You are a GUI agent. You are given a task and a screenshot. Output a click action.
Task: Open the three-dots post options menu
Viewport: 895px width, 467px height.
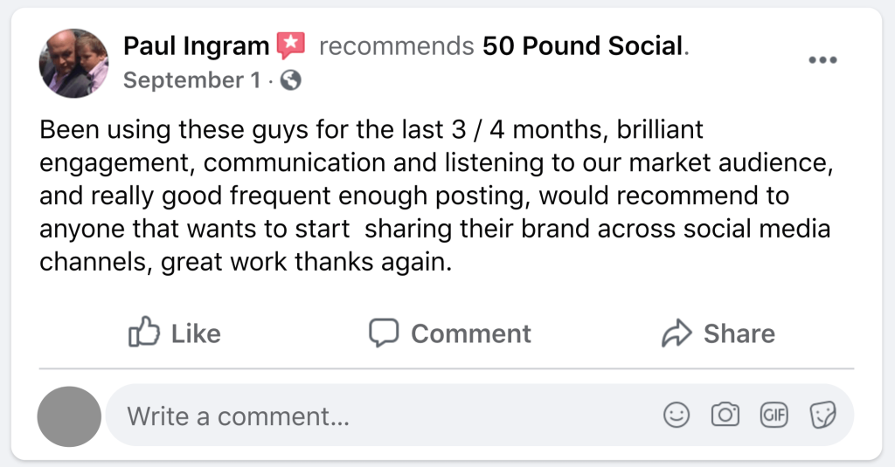click(822, 59)
